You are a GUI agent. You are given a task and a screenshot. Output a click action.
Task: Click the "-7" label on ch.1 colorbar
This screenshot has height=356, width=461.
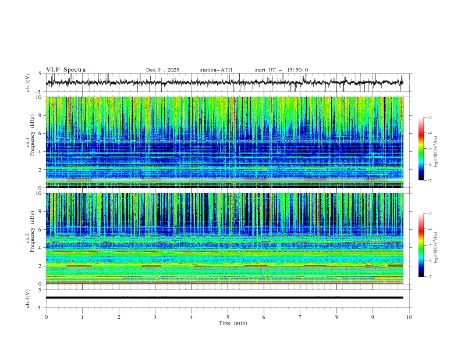[x=430, y=181]
